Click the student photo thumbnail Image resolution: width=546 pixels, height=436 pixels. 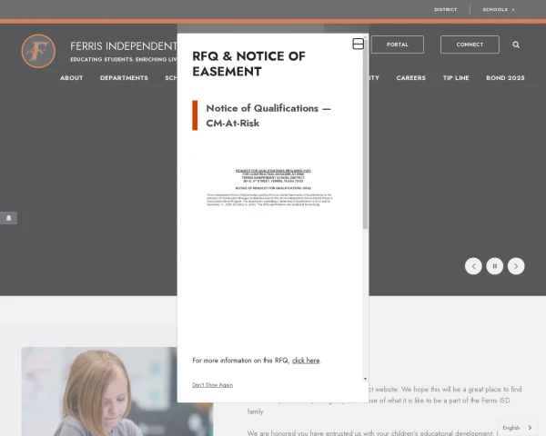point(117,391)
